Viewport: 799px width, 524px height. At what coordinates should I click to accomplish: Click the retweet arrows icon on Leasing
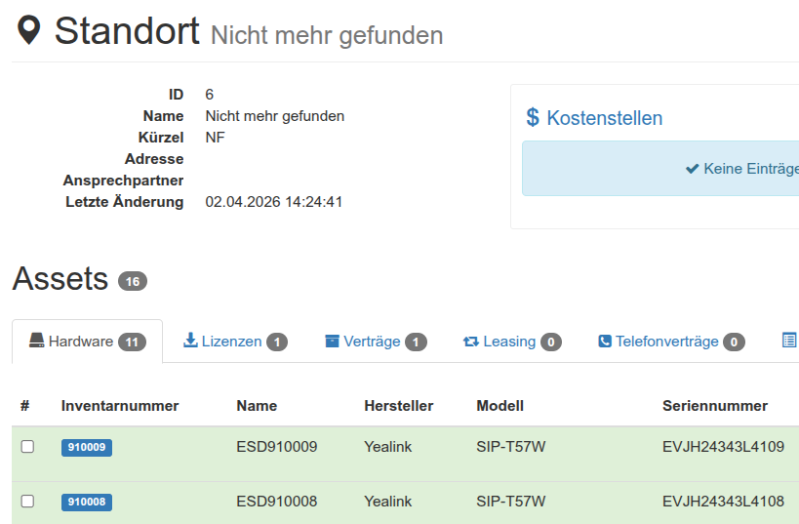(471, 342)
